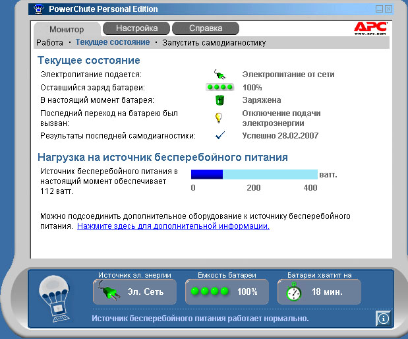Click the Эл. Сеть power source button
The image size is (408, 339).
click(134, 292)
